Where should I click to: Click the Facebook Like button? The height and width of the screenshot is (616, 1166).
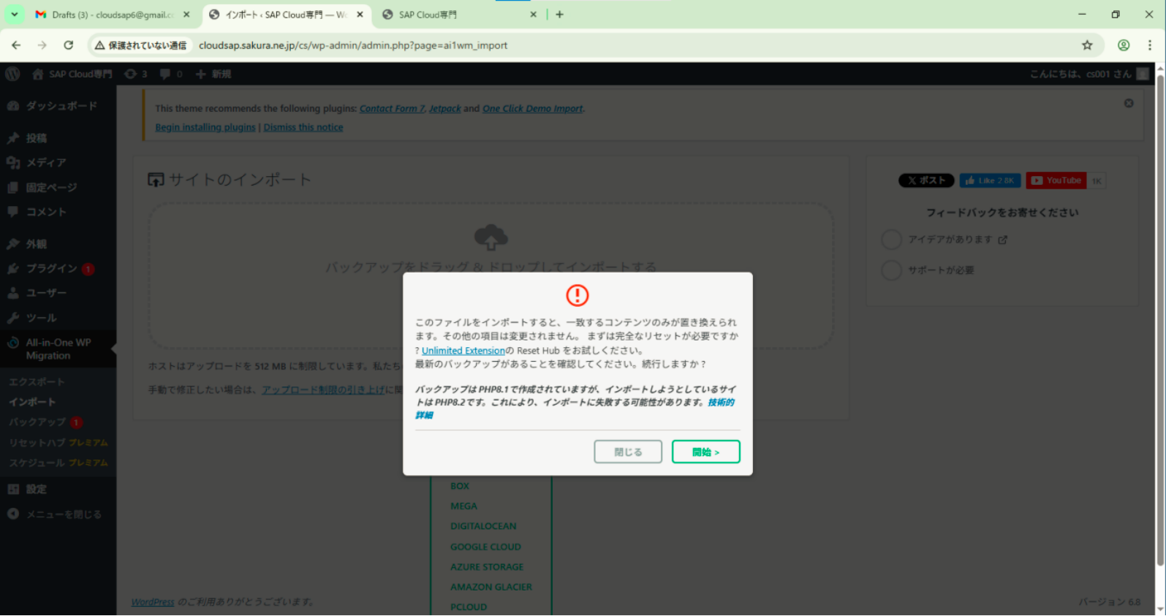(x=990, y=180)
